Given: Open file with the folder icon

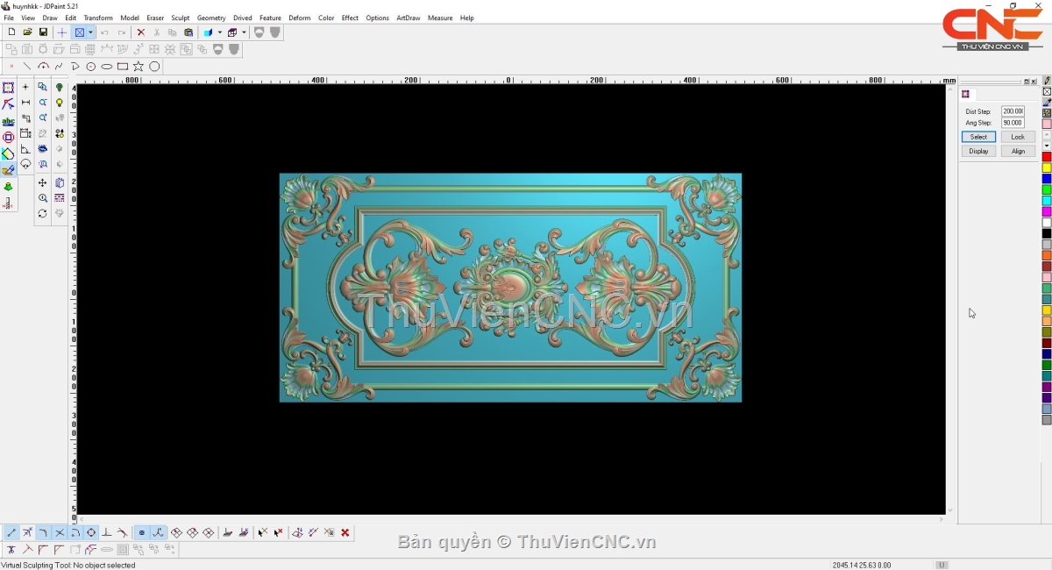Looking at the screenshot, I should click(27, 32).
